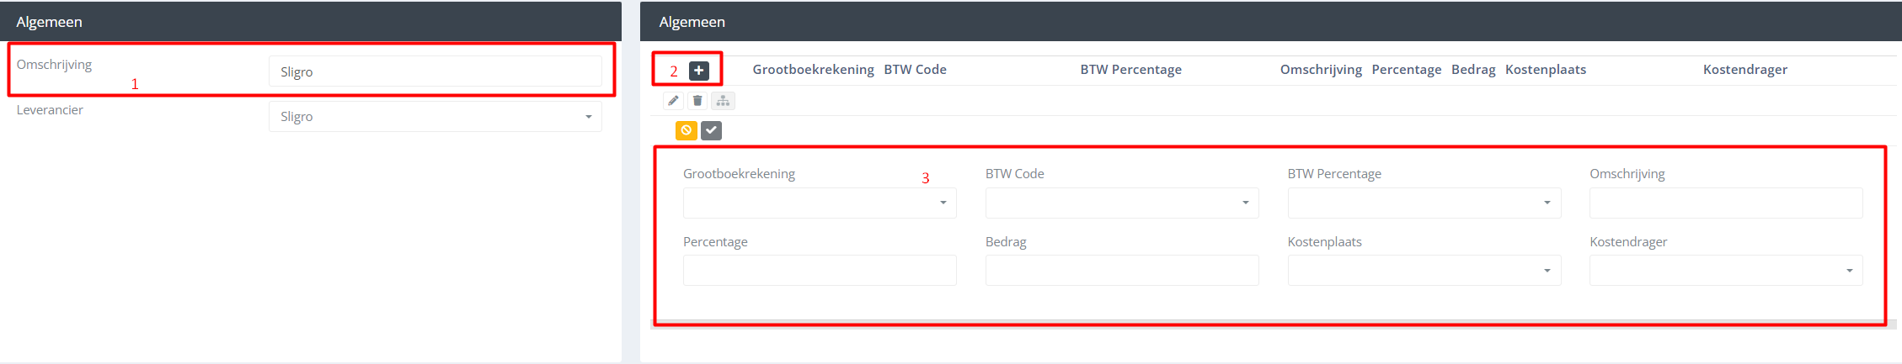1902x364 pixels.
Task: Click the Bedrag column header
Action: pos(1473,70)
